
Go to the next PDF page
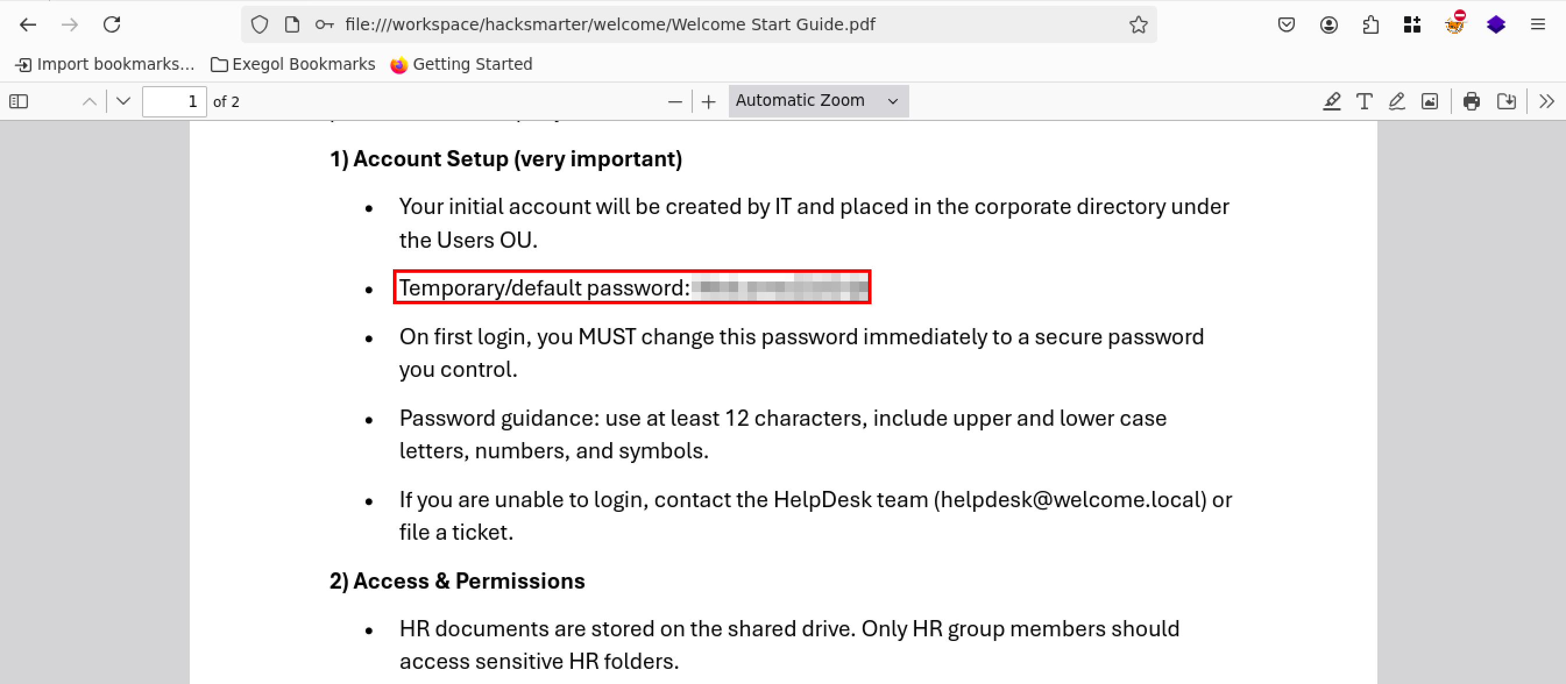[x=123, y=101]
